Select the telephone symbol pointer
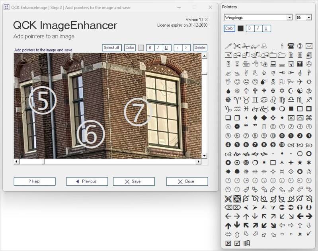Viewport: 318px width, 251px height. [291, 46]
